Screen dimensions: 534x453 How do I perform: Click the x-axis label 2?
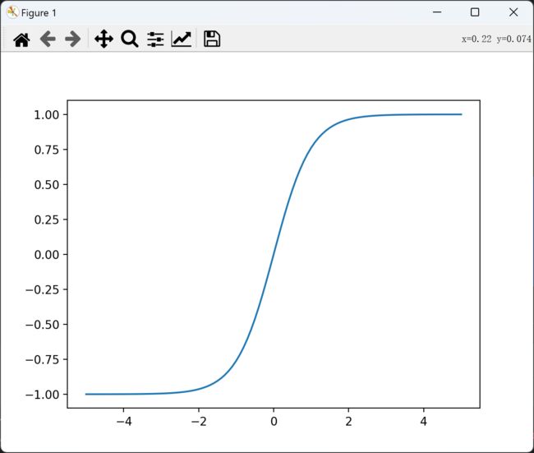pos(348,422)
